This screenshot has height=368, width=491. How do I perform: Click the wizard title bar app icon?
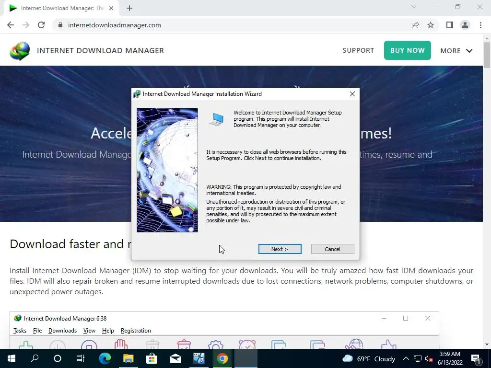pyautogui.click(x=137, y=94)
